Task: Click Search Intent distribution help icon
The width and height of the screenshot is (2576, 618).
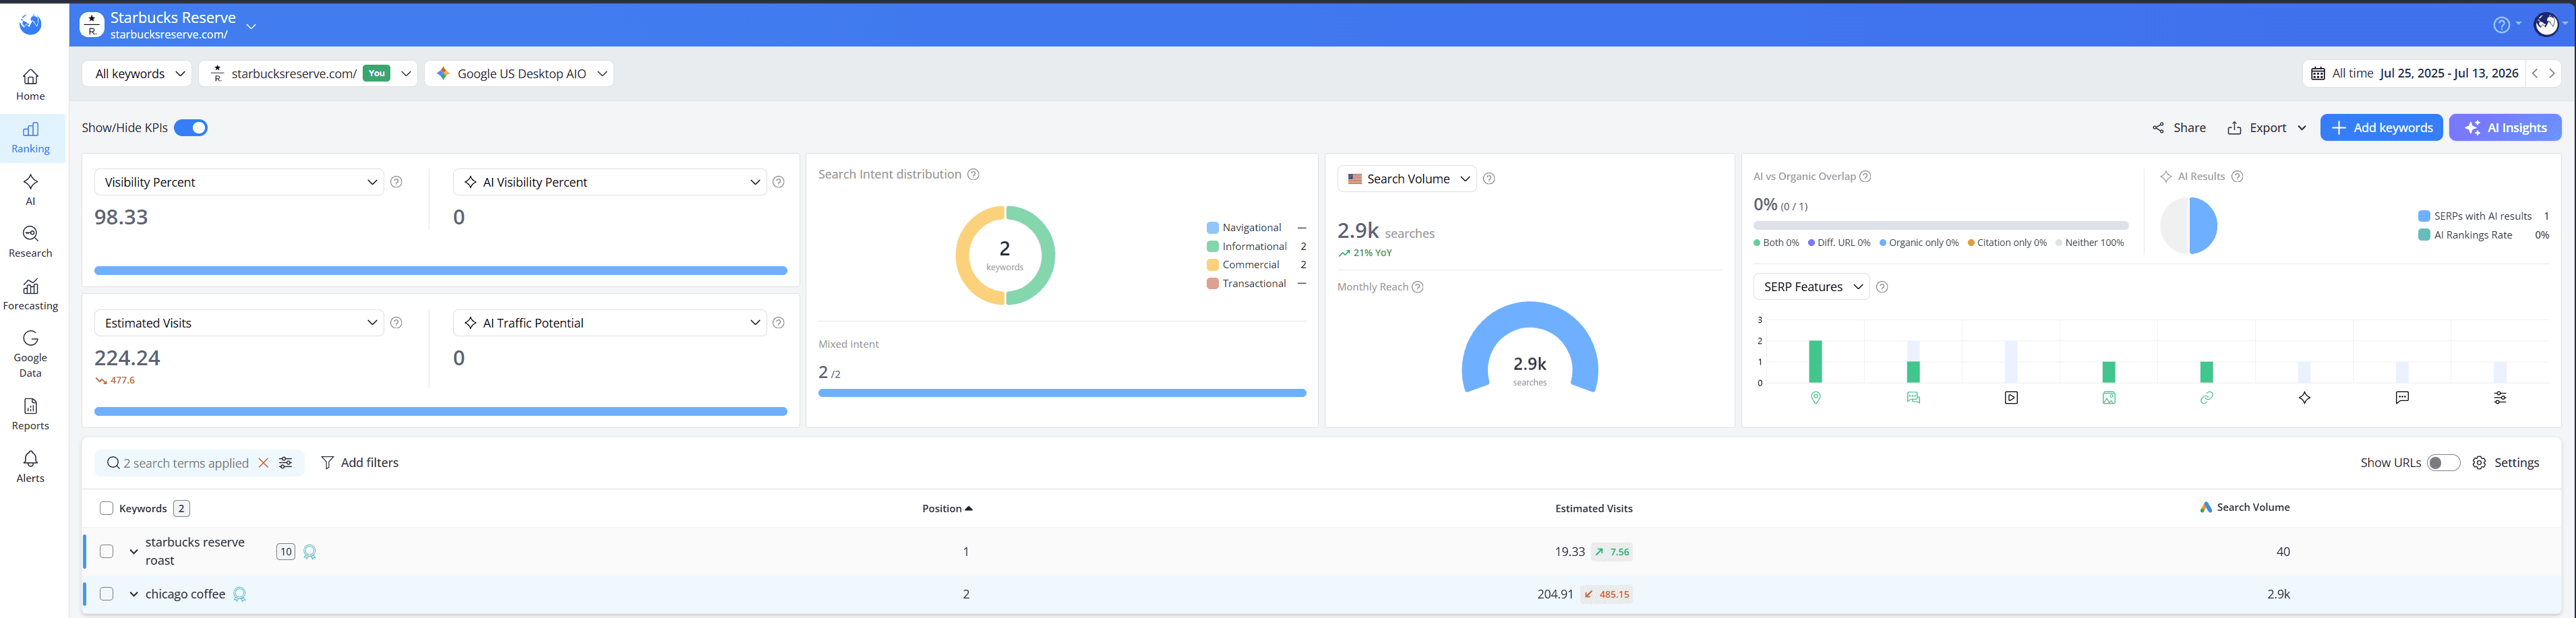Action: 973,174
